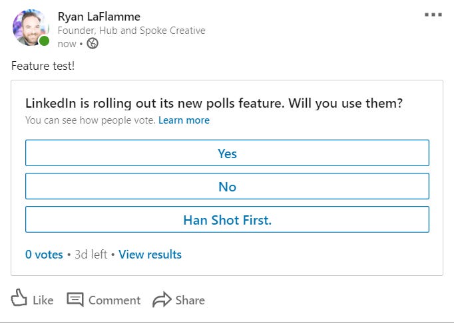Click the green online status dot
The image size is (454, 323).
click(x=44, y=41)
